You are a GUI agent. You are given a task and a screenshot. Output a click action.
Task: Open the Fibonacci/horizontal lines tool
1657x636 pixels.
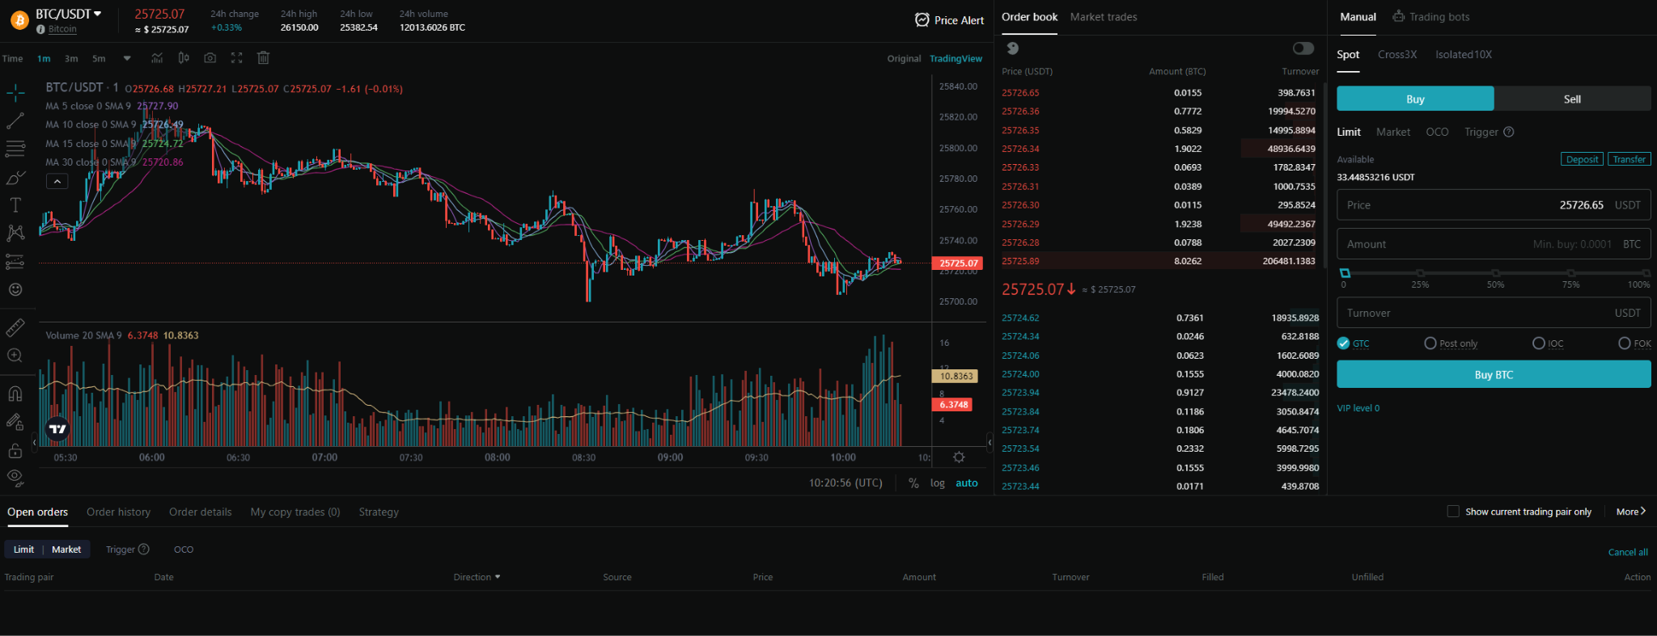point(15,149)
